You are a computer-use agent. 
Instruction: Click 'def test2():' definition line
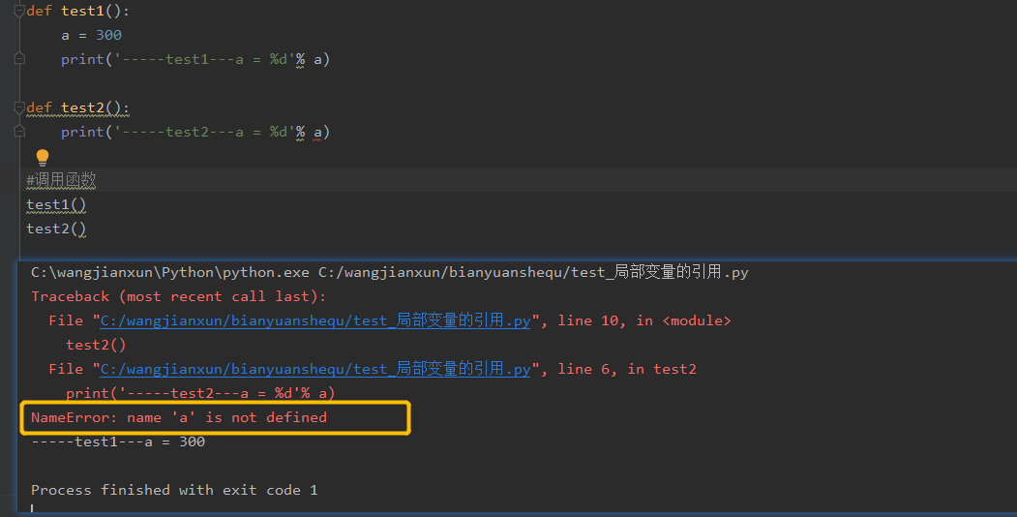click(77, 107)
